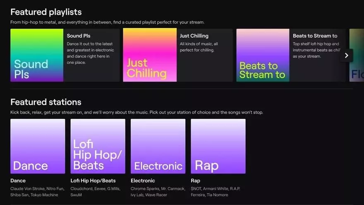Click the right arrow to scroll playlists
This screenshot has height=205, width=364.
346,55
